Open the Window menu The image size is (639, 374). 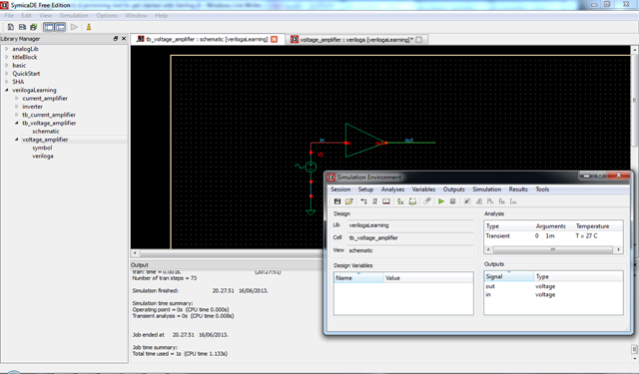tap(136, 16)
